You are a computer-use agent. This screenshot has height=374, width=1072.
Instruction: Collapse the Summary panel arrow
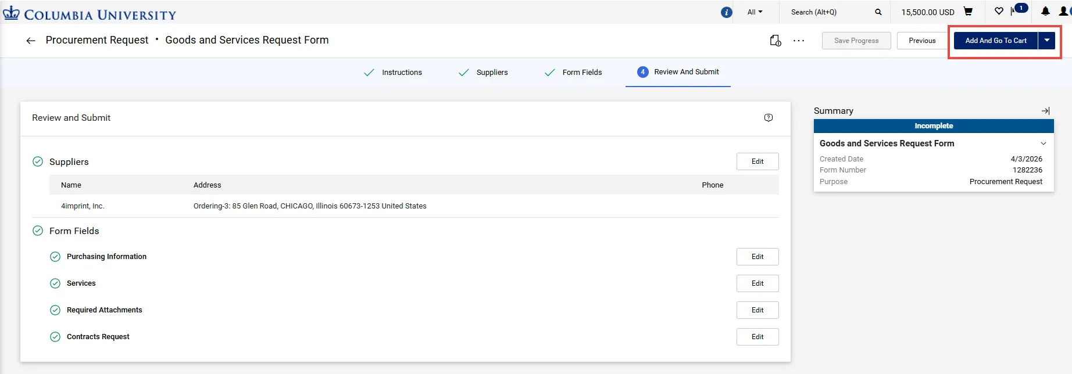(1045, 111)
